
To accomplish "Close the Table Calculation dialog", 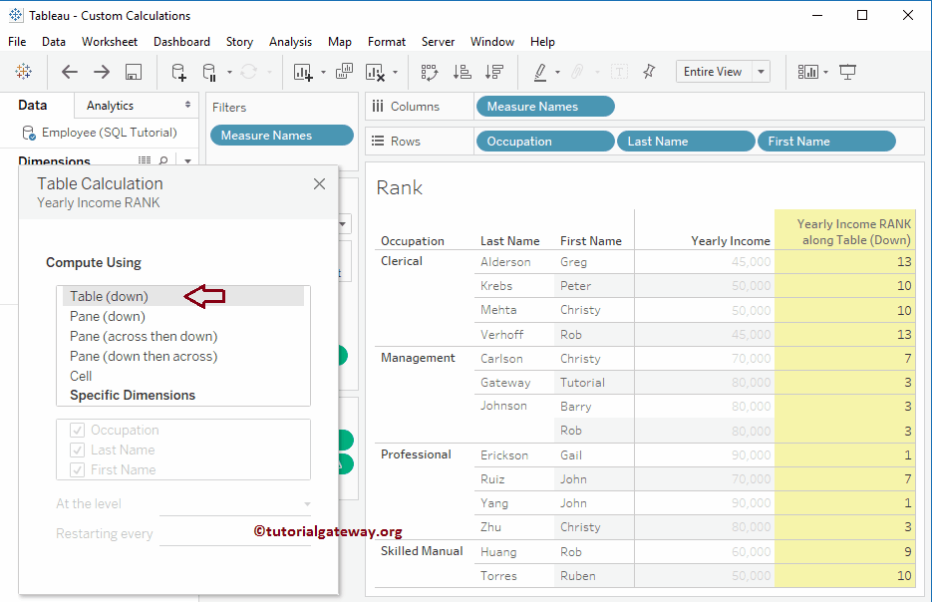I will pos(319,184).
